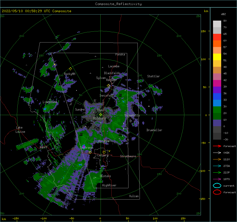Click the Airdrie city label
This screenshot has width=237, height=222.
[x=104, y=141]
